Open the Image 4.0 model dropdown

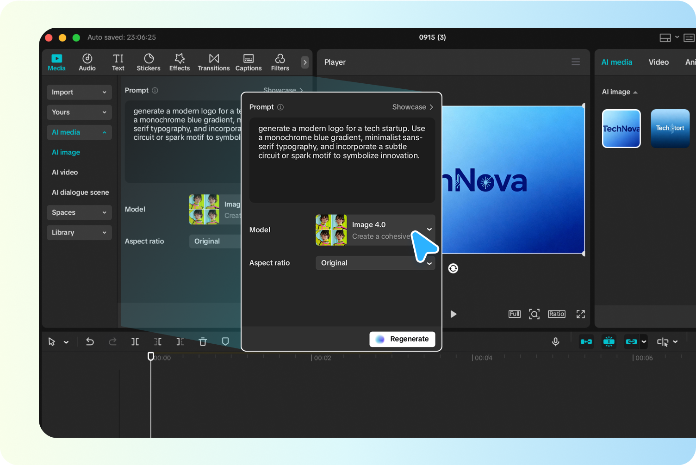pyautogui.click(x=375, y=230)
